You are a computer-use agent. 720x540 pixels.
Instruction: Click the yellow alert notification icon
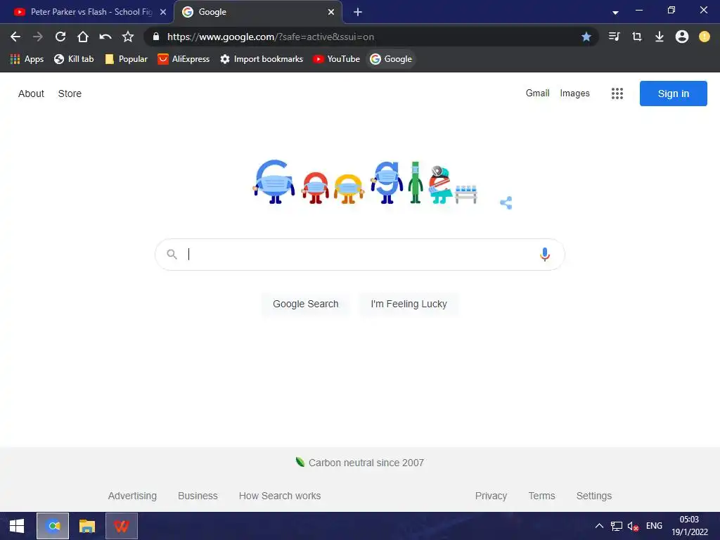click(x=704, y=37)
